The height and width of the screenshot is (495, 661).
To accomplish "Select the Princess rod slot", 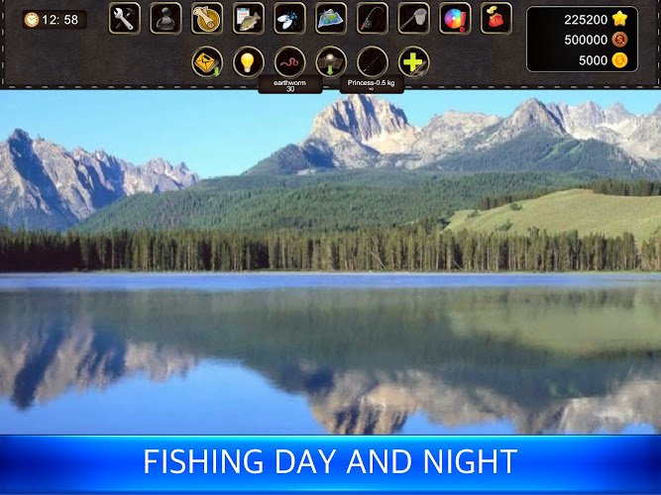I will click(373, 63).
